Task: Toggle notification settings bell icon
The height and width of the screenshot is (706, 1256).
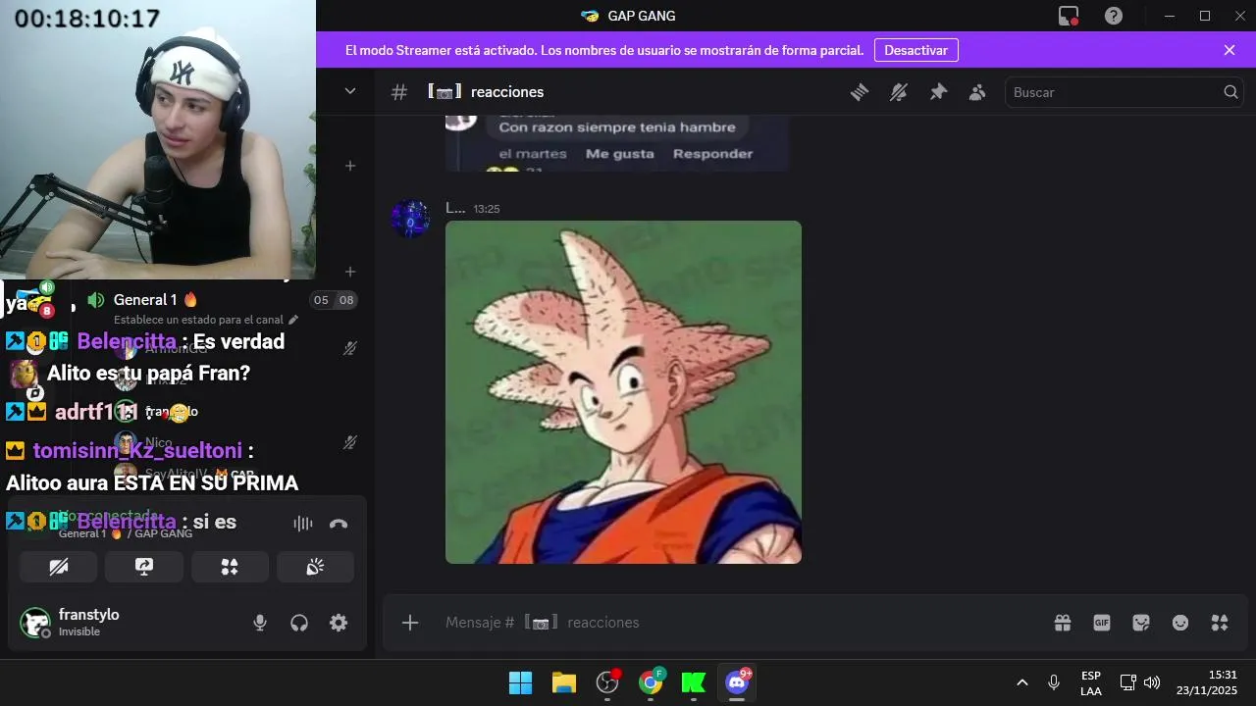Action: (x=899, y=92)
